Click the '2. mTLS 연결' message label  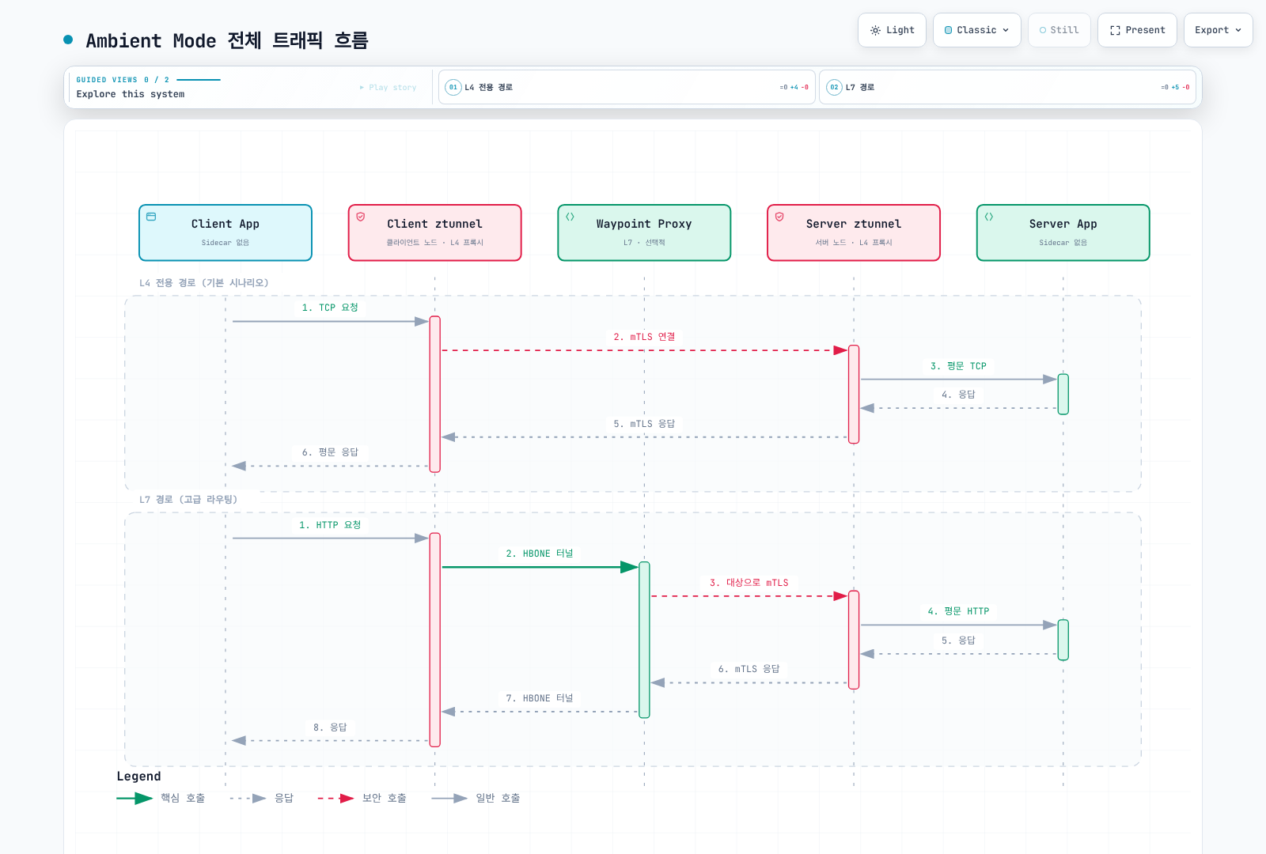[x=644, y=337]
